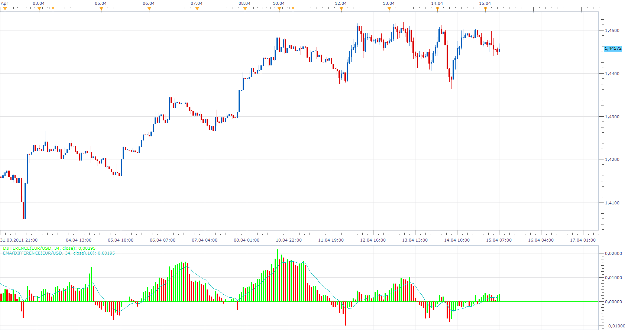625x330 pixels.
Task: Click the orange marker under 13.04 date
Action: pyautogui.click(x=389, y=9)
